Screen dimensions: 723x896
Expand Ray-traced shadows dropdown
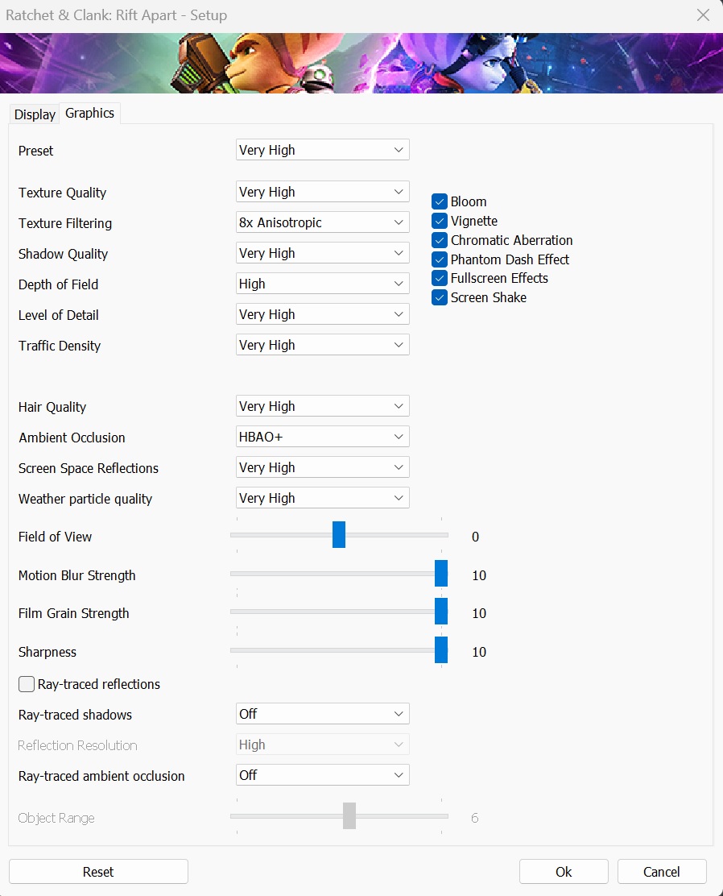click(x=323, y=714)
